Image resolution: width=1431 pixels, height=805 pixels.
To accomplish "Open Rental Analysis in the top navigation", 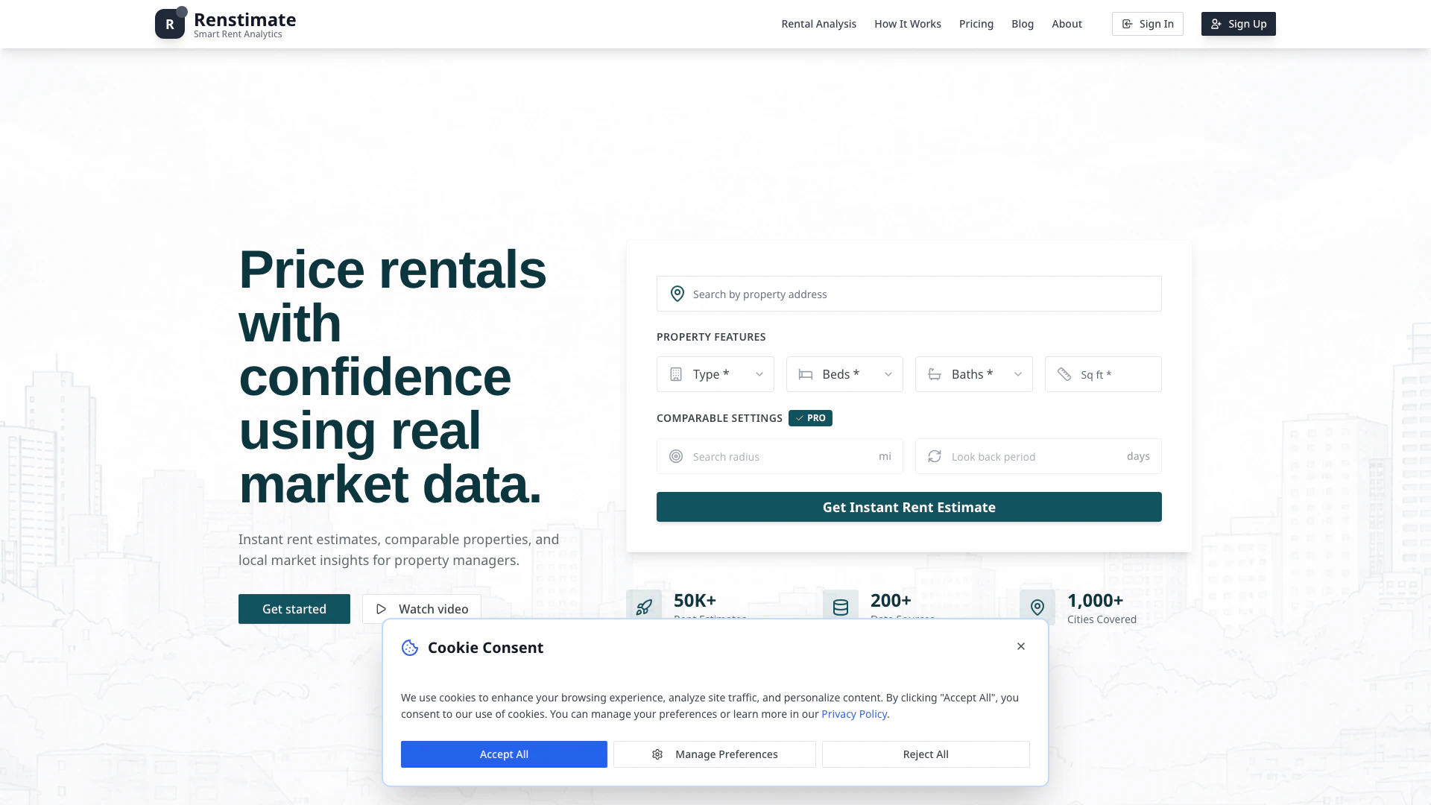I will point(818,24).
